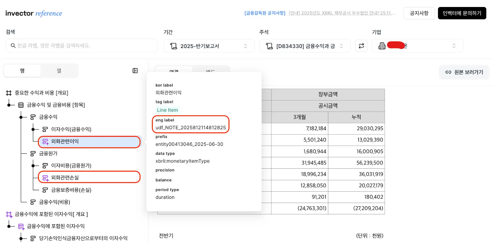Select 금융보증비용(손실) tree item
This screenshot has height=242, width=493.
tap(71, 190)
